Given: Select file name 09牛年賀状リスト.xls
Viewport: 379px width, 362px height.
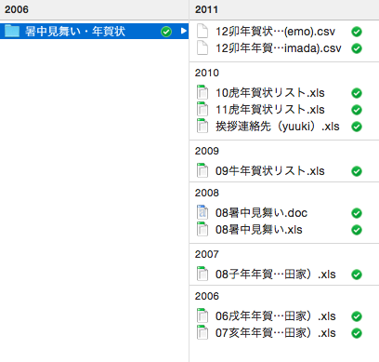Looking at the screenshot, I should (x=270, y=171).
